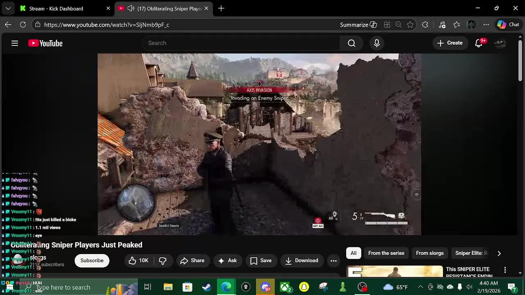Click the video player to pause
The height and width of the screenshot is (295, 525).
[259, 144]
